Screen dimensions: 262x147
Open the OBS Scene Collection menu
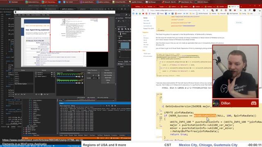pos(36,15)
